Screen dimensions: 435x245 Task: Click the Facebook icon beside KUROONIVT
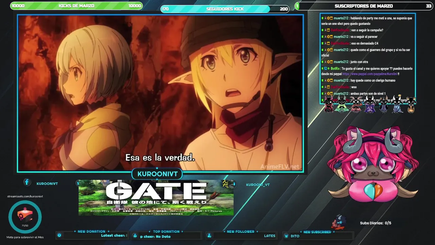tap(27, 182)
